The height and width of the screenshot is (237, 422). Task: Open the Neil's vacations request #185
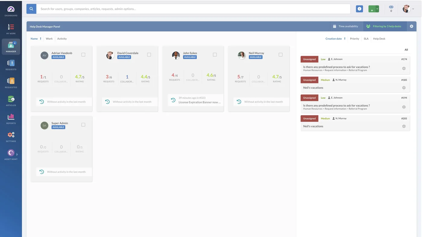313,88
